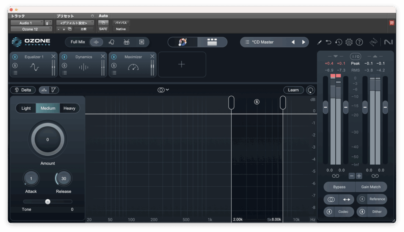This screenshot has height=232, width=404.
Task: Select the Heavy mode tab
Action: point(69,108)
